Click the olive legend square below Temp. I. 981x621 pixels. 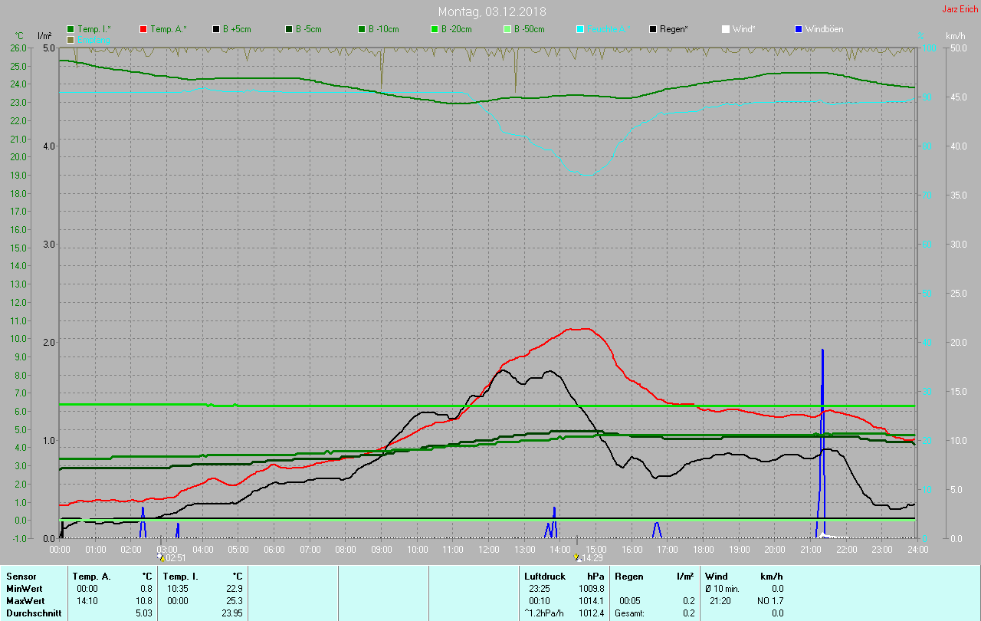pyautogui.click(x=71, y=39)
